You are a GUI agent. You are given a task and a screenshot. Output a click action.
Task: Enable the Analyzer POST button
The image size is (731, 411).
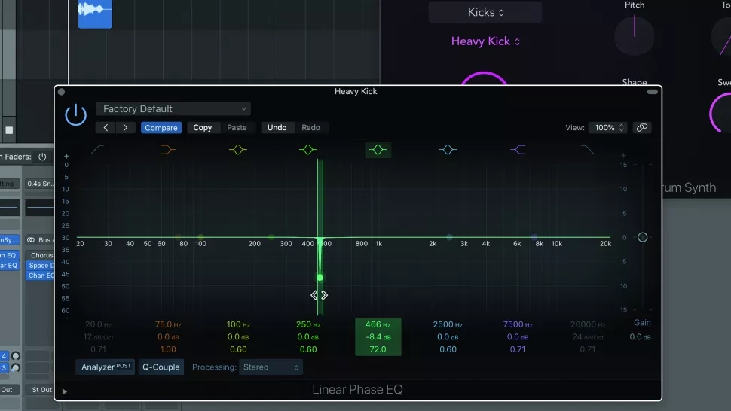coord(106,367)
